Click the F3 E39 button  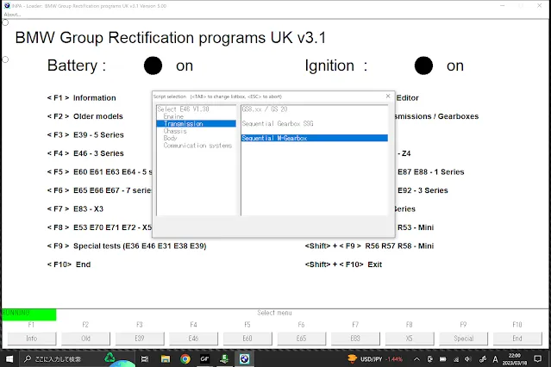(140, 339)
